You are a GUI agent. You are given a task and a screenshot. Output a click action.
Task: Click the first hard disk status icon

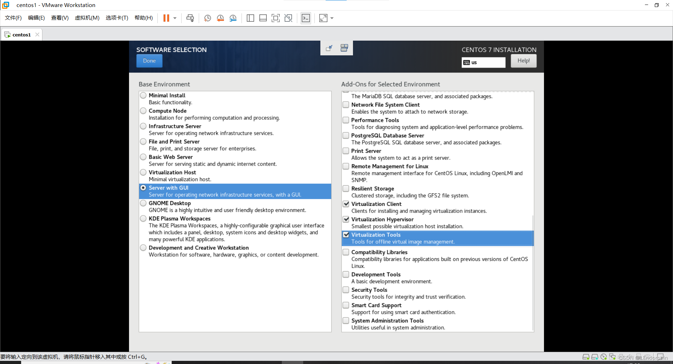(x=586, y=357)
